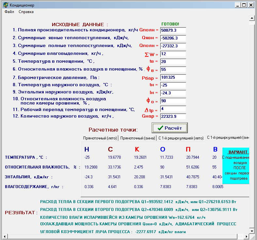Viewport: 257px width, 240px height.
Task: Click the horizontal scrollbar right arrow
Action: click(x=246, y=236)
